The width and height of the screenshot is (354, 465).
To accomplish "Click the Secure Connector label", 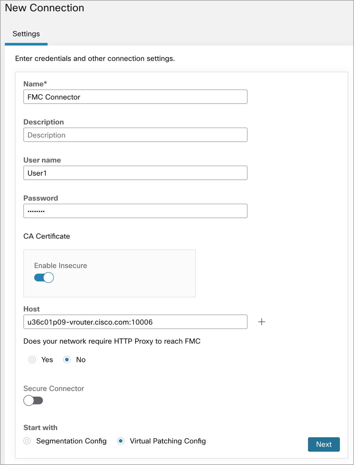I will [54, 389].
